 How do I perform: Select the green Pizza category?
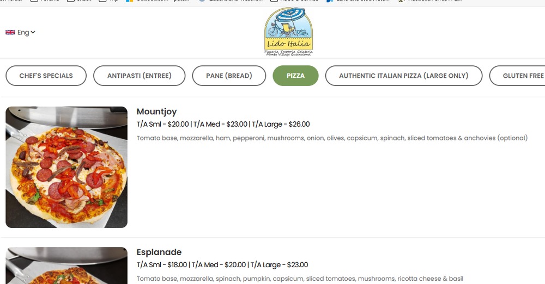click(295, 76)
